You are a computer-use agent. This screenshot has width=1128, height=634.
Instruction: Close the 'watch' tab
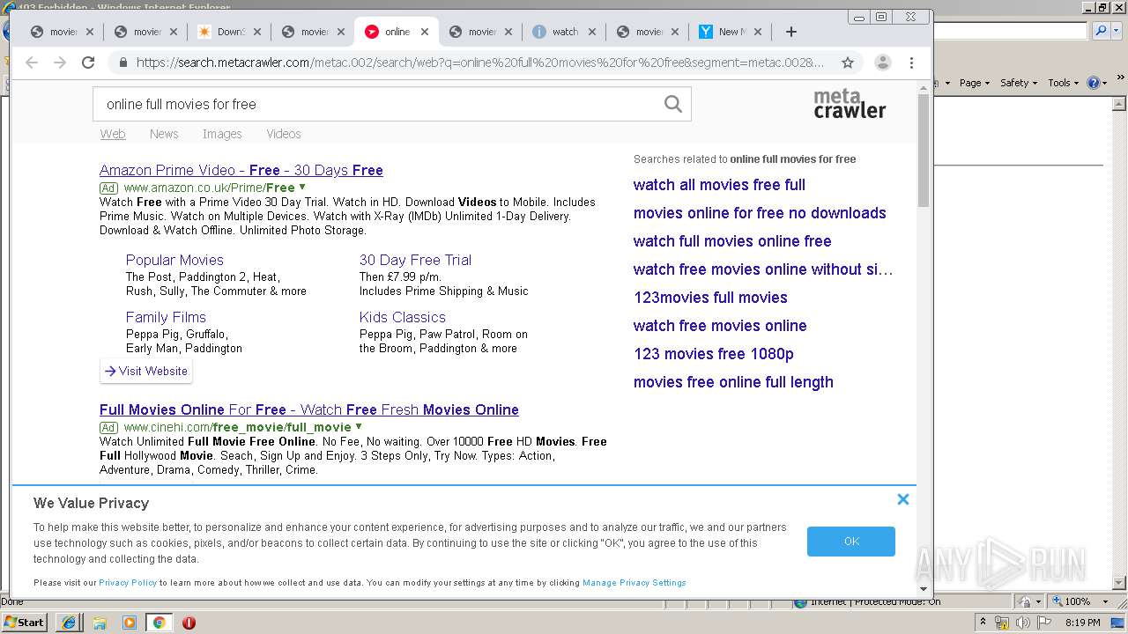coord(592,32)
